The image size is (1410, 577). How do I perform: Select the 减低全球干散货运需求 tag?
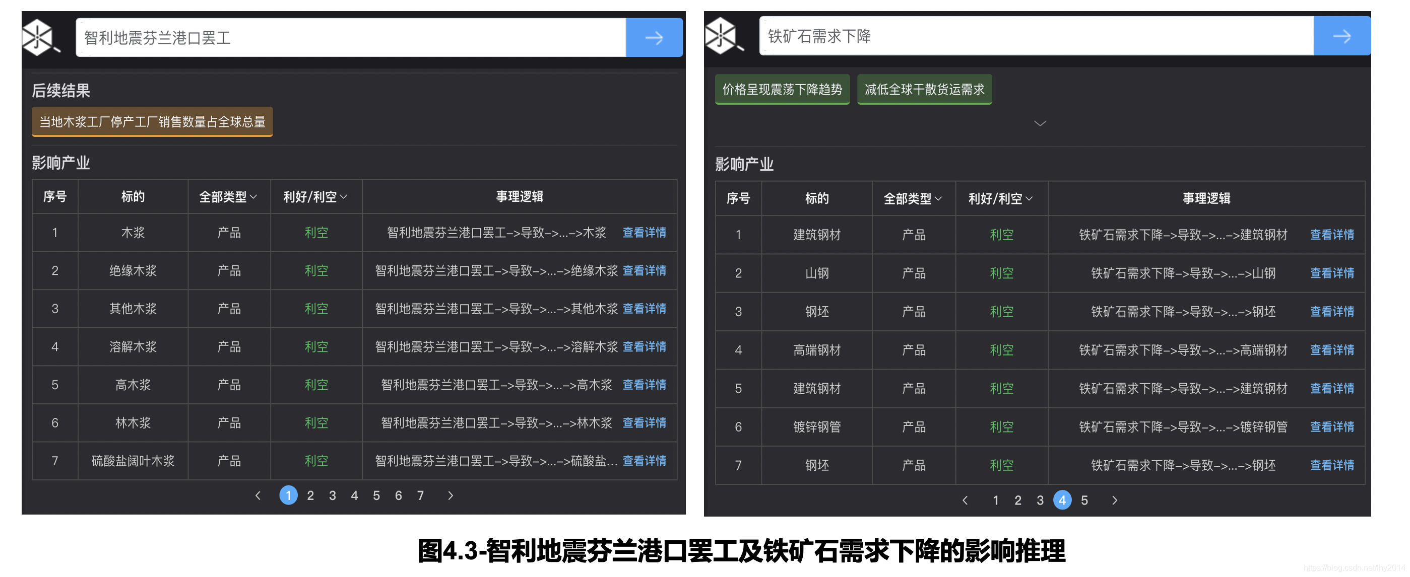pos(924,89)
